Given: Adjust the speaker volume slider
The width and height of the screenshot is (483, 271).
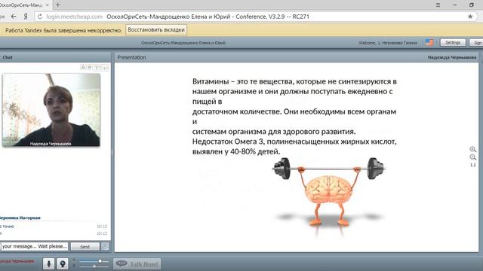Looking at the screenshot, I should tap(94, 261).
